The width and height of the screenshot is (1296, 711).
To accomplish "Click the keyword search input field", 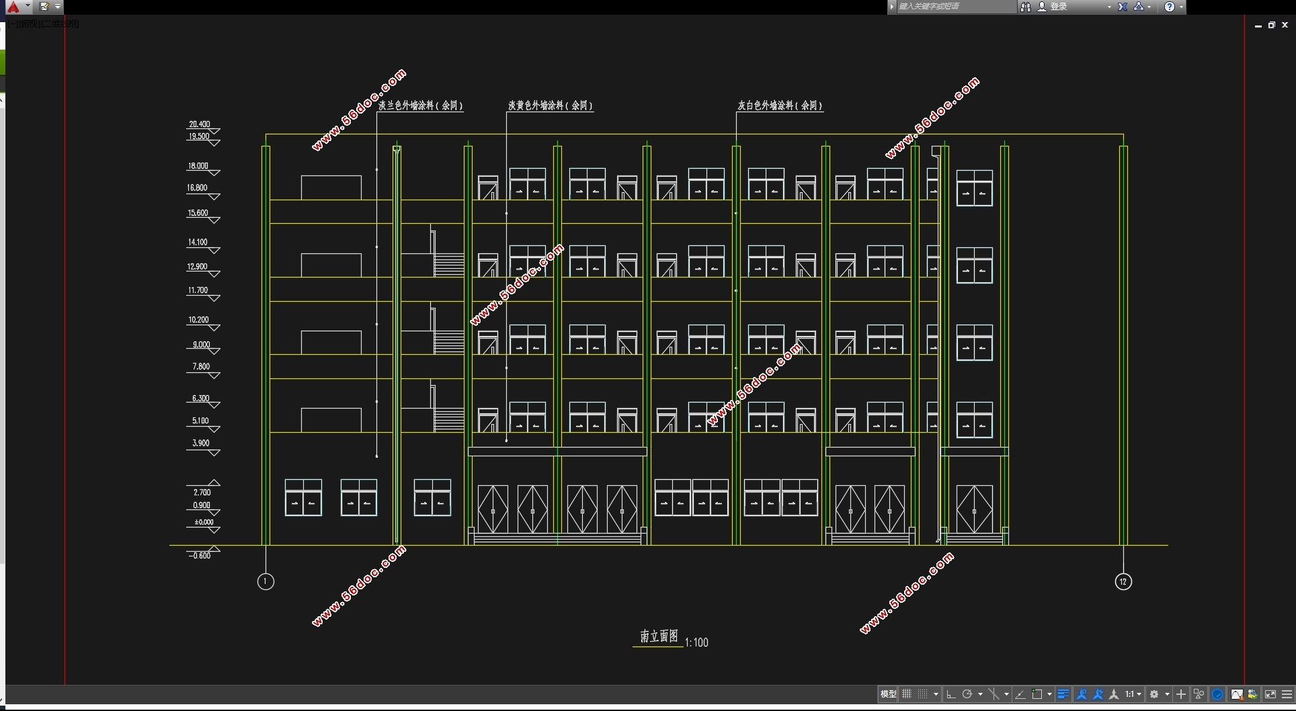I will click(x=957, y=7).
